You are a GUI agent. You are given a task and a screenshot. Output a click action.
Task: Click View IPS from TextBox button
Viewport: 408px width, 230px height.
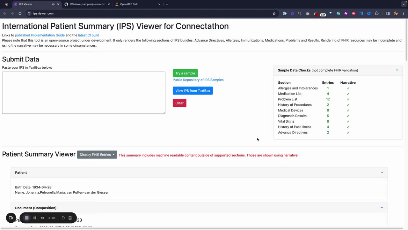click(x=193, y=91)
